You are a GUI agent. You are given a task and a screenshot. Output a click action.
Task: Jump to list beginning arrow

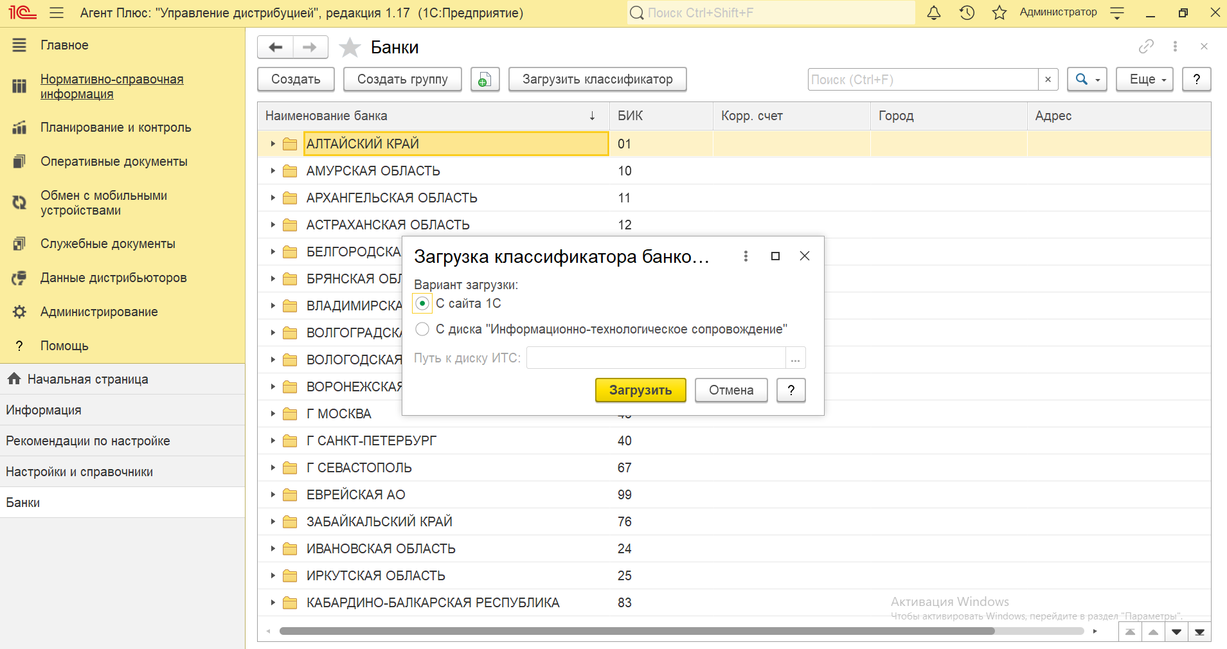[1130, 632]
